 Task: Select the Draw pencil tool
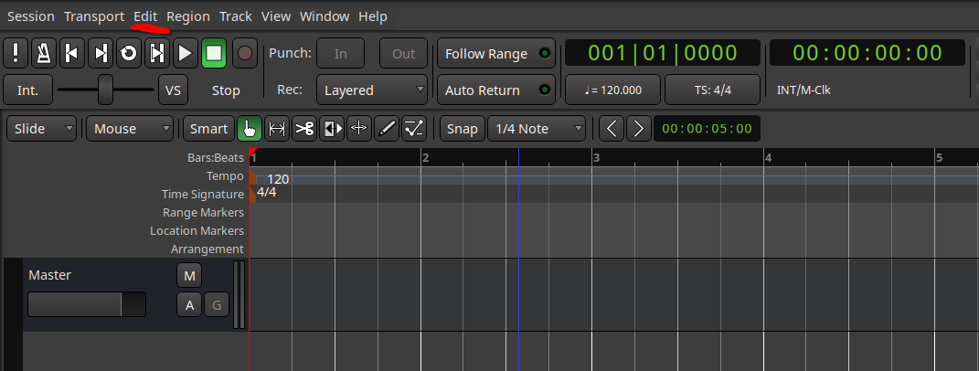point(387,129)
